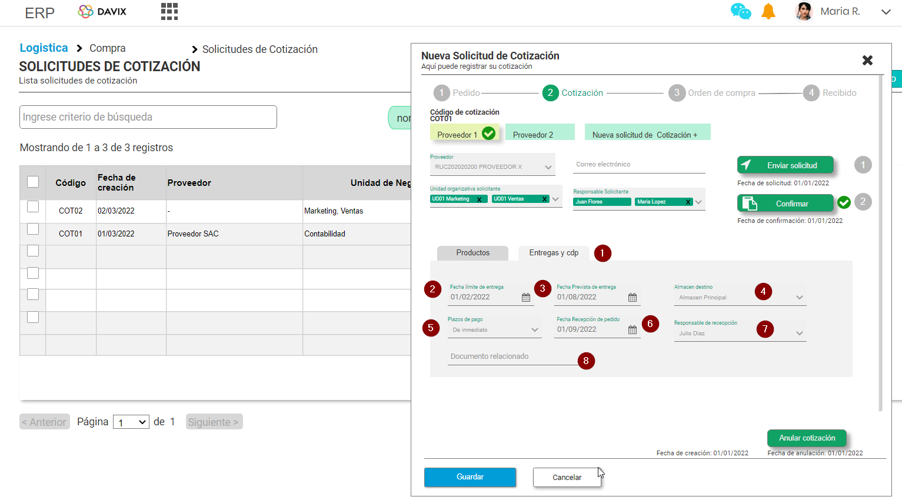
Task: Open the chat messages icon
Action: (x=741, y=11)
